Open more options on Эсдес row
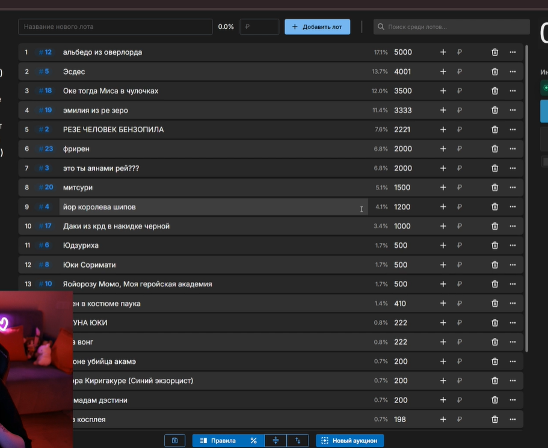Screen dimensions: 548x448 coord(513,72)
